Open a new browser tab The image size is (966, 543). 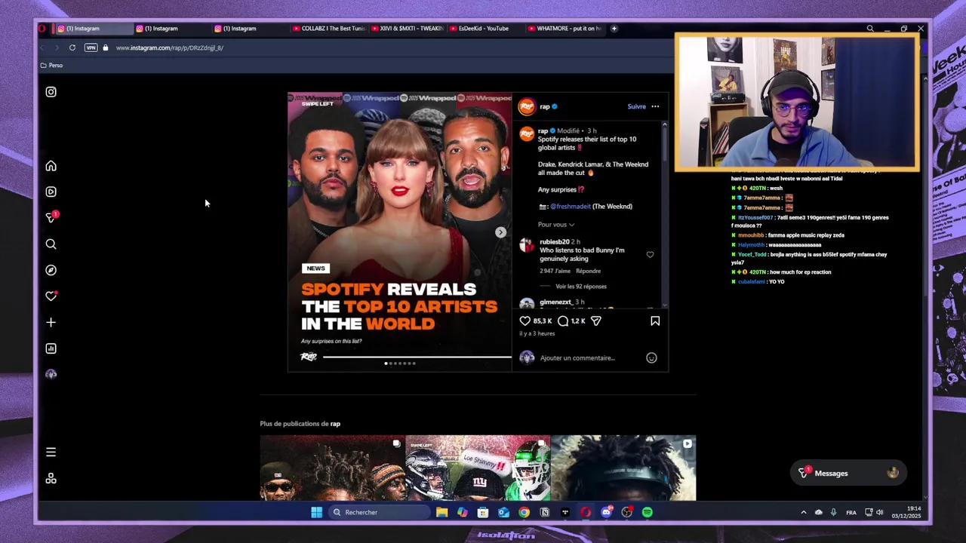tap(614, 29)
